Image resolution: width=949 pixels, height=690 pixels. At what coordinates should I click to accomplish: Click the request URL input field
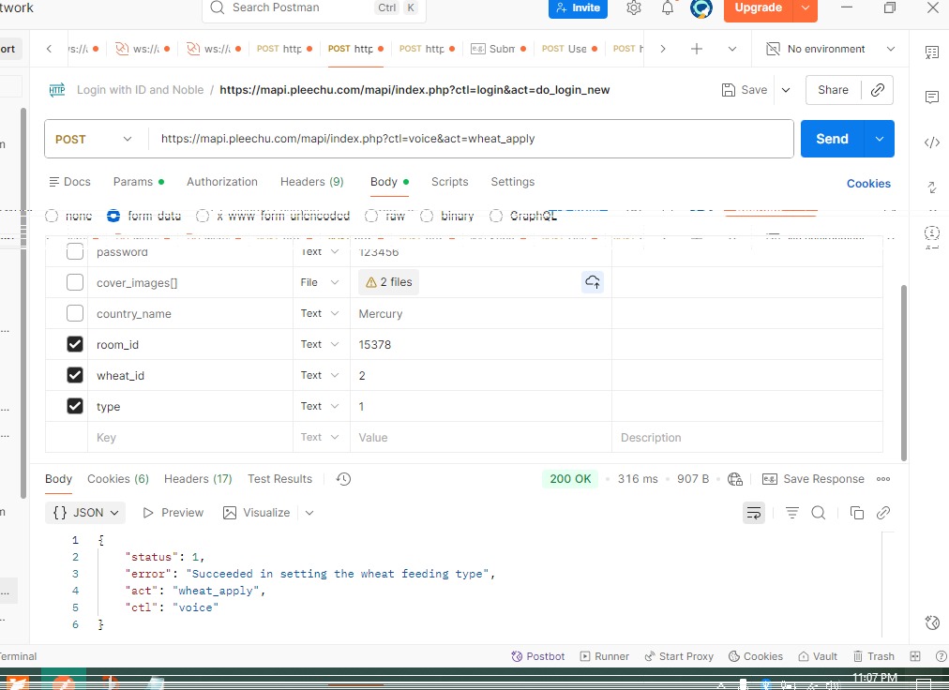469,139
